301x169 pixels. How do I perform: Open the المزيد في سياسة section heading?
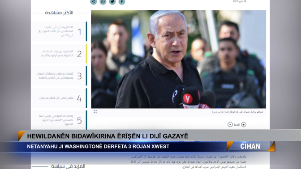pyautogui.click(x=68, y=166)
